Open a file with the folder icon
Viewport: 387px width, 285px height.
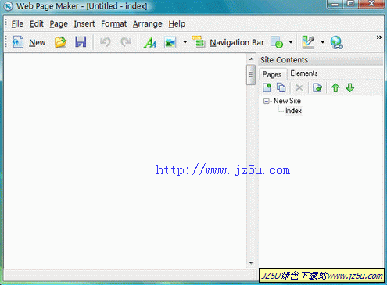[x=60, y=42]
